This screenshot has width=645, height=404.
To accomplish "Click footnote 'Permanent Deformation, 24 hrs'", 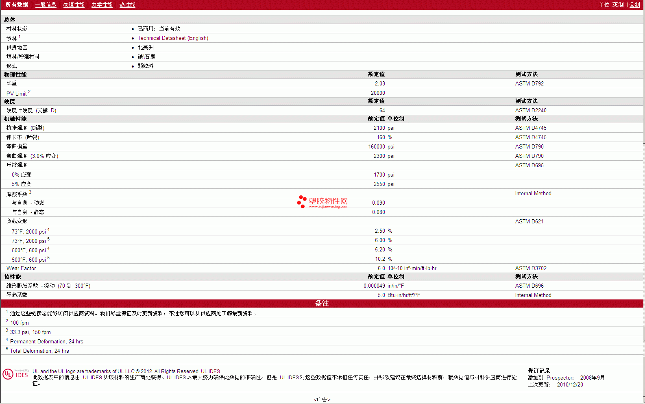I will [47, 341].
